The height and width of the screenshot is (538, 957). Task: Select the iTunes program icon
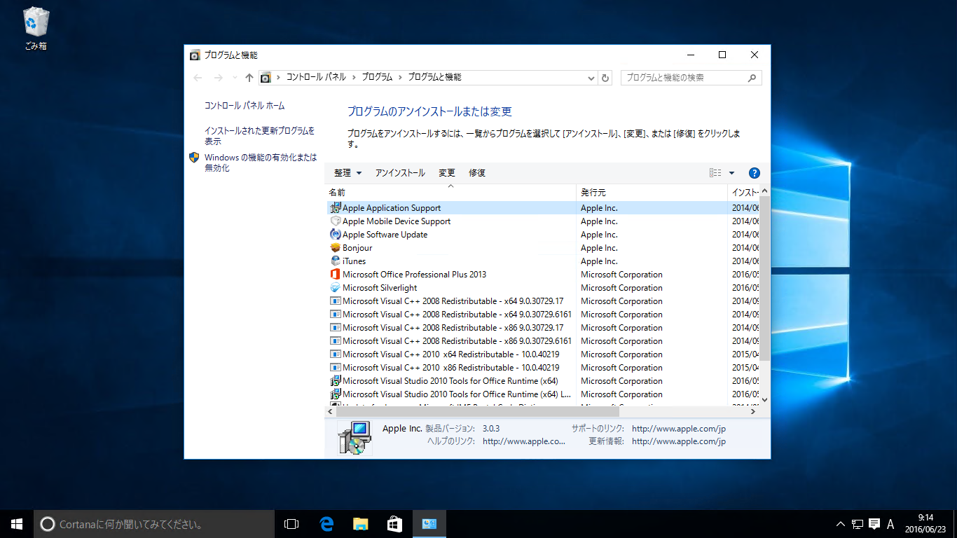coord(336,261)
